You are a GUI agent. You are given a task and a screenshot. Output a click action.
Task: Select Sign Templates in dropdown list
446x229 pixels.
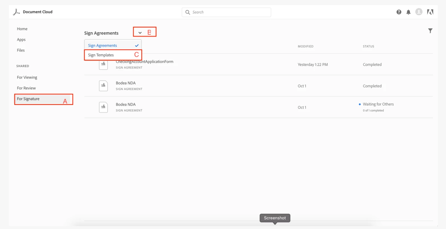click(x=113, y=55)
